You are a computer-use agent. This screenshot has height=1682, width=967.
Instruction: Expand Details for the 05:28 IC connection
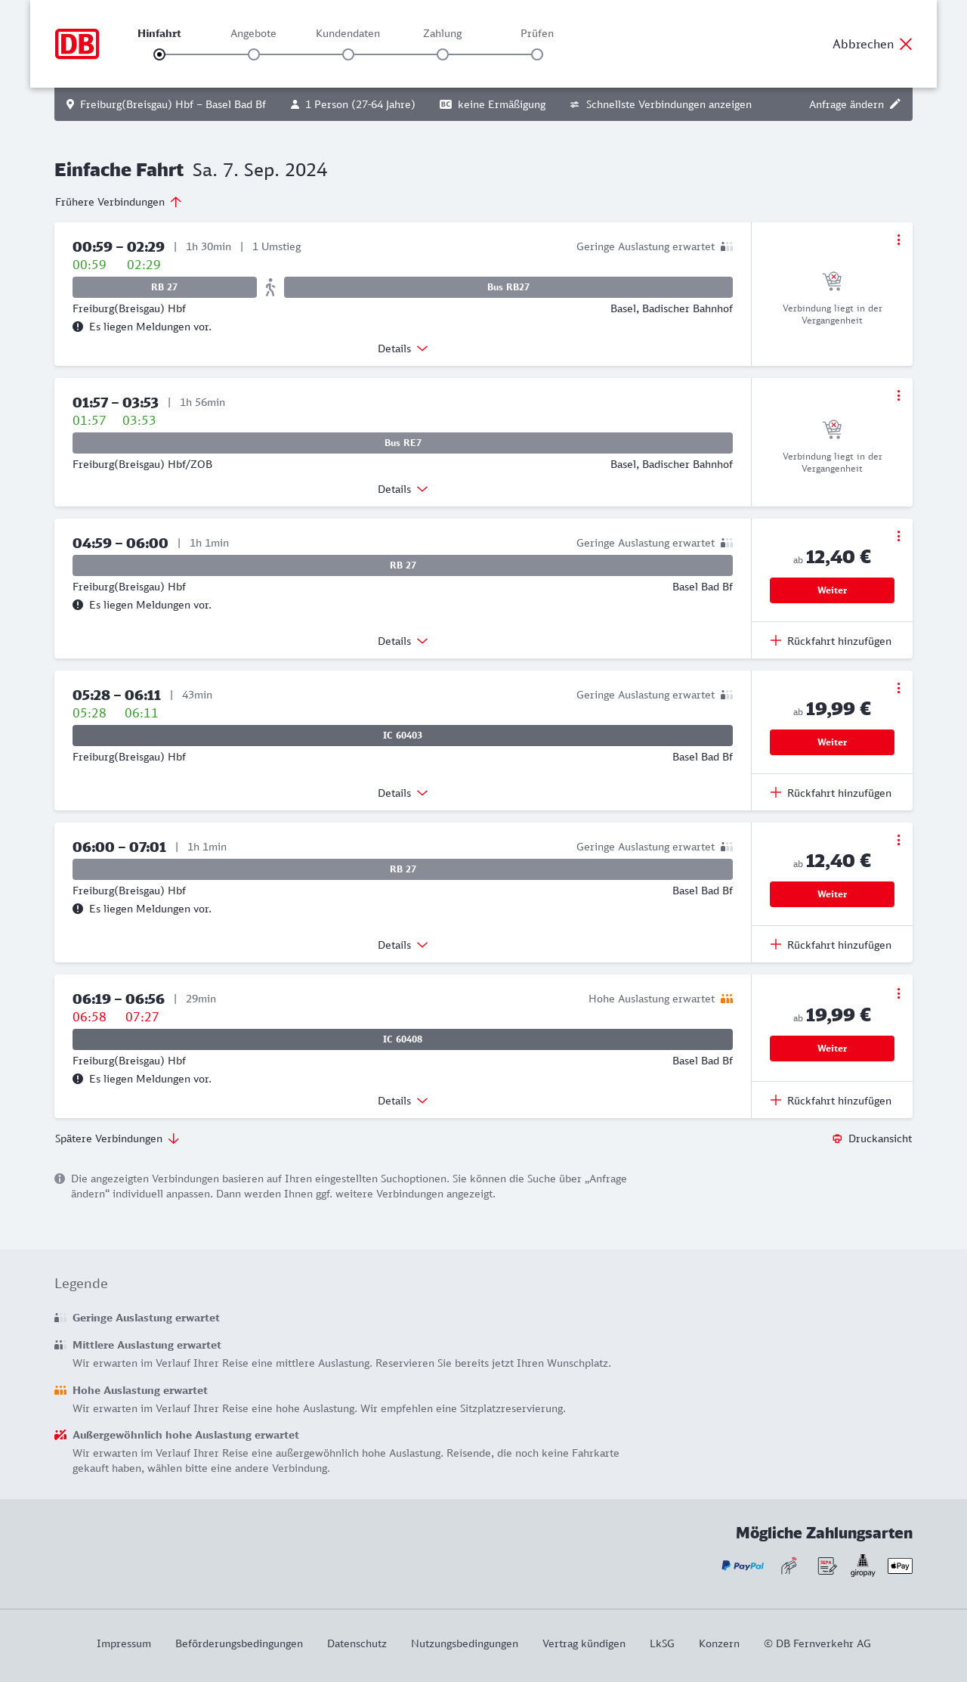(x=403, y=793)
